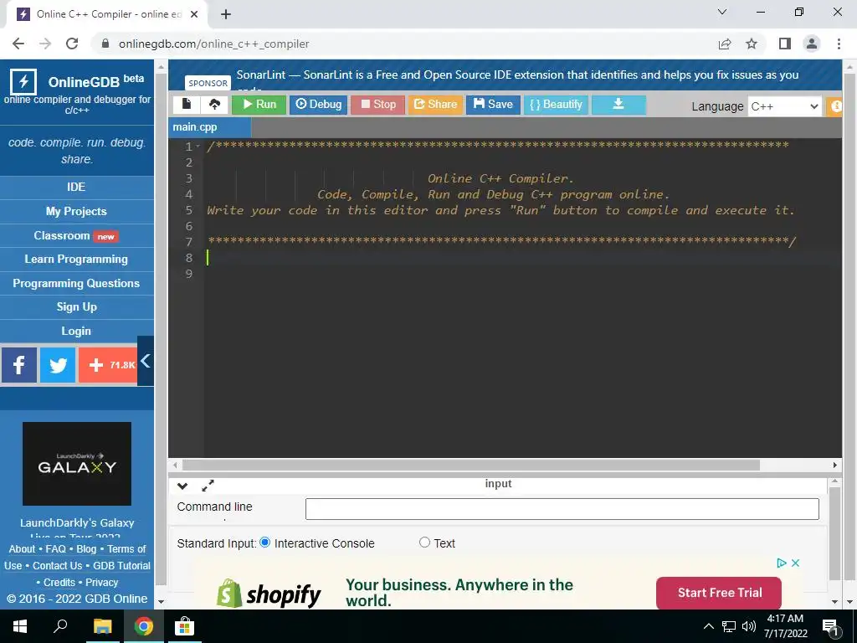
Task: Open the Blog footer link
Action: coord(86,549)
